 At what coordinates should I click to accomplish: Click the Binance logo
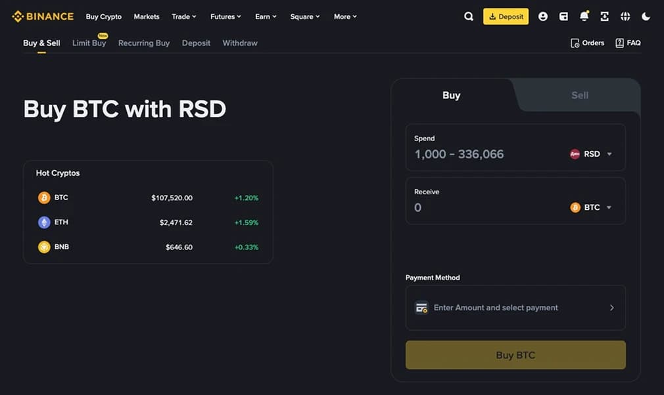41,16
